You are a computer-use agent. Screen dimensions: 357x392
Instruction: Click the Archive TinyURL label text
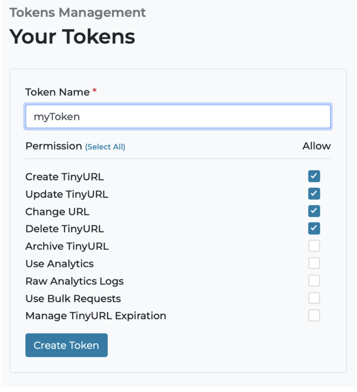coord(67,246)
